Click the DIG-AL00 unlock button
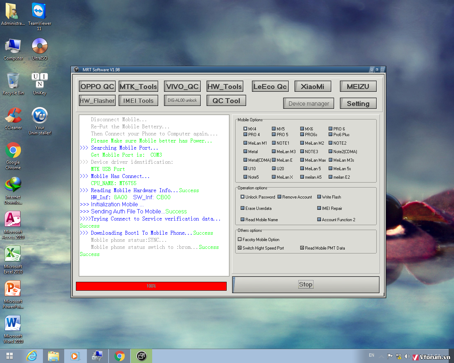Image resolution: width=454 pixels, height=363 pixels. coord(182,100)
